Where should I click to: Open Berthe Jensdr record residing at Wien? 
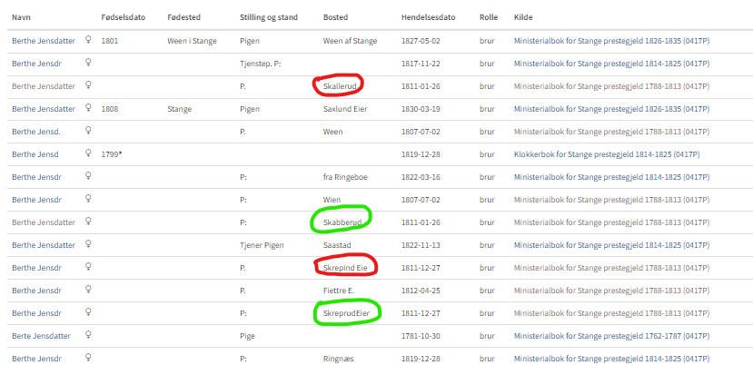point(37,200)
